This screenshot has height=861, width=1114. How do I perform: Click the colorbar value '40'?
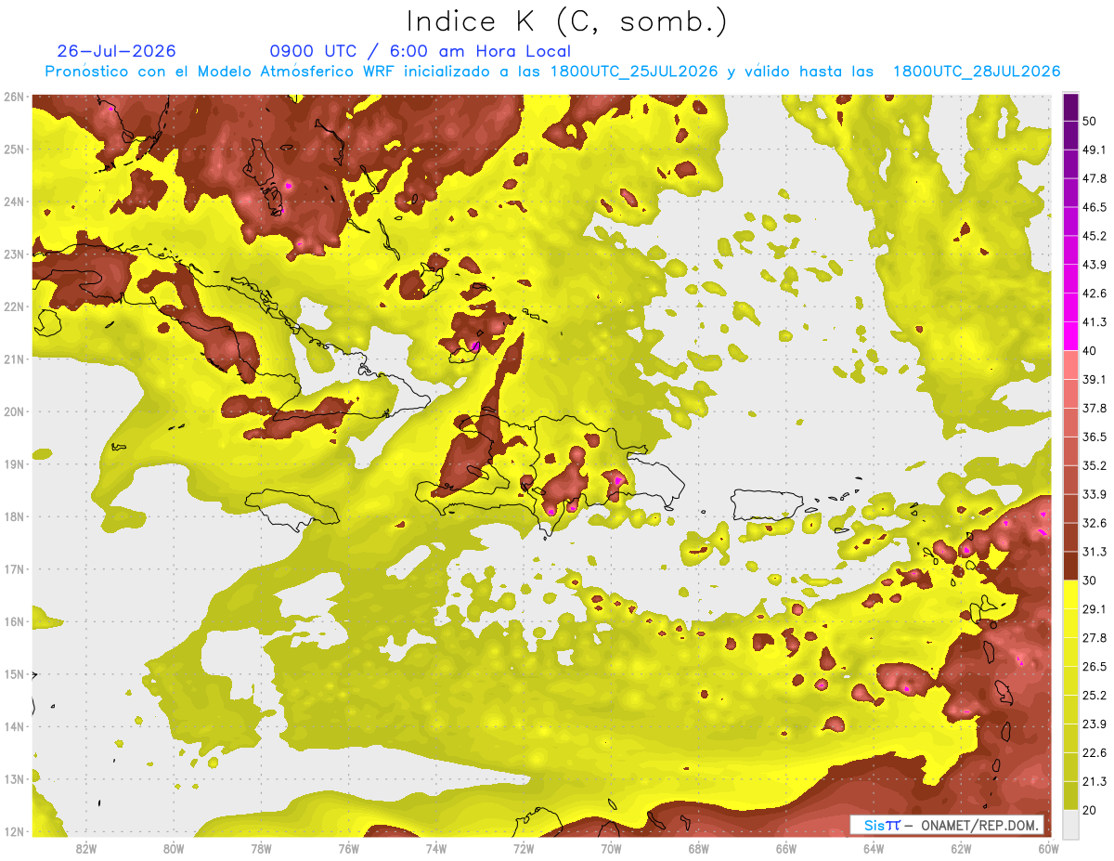point(1090,351)
